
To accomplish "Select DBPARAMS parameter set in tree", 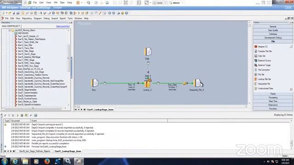I will coord(23,33).
